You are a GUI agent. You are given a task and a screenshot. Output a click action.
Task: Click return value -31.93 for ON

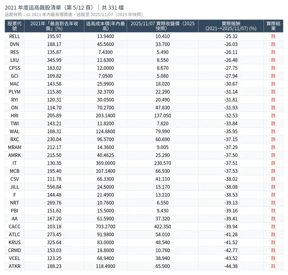231,108
